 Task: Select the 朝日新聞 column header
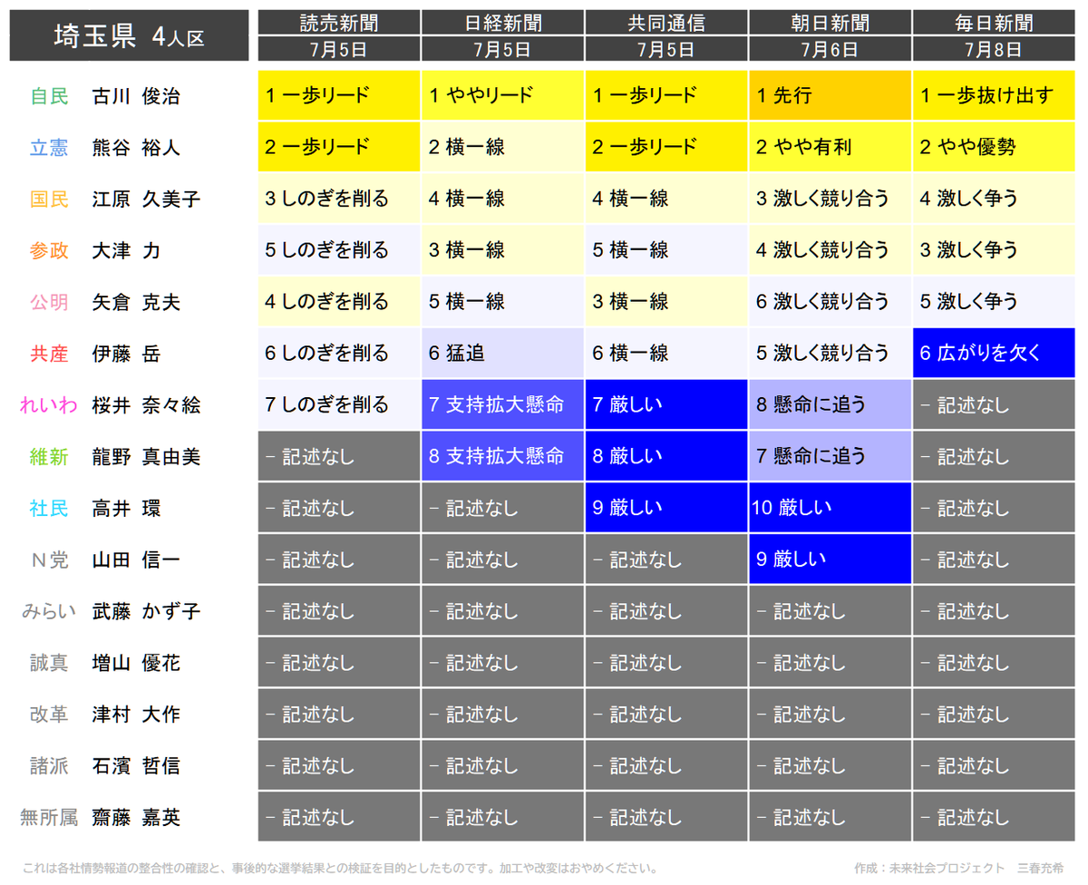(831, 23)
